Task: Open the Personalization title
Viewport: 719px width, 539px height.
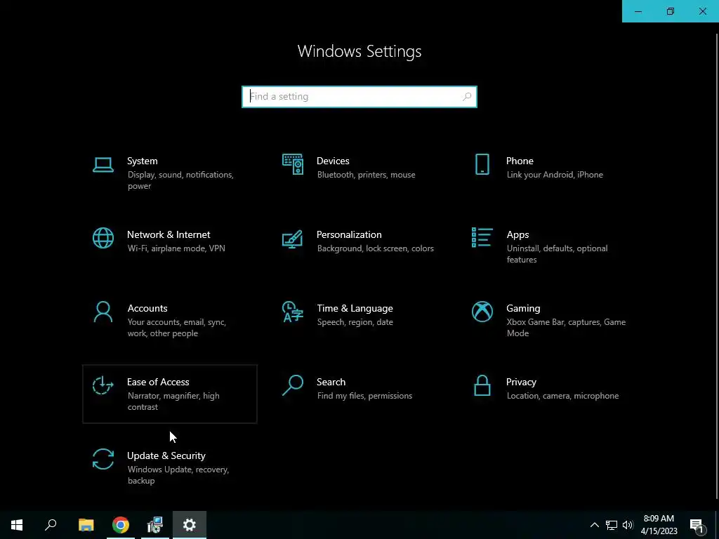Action: coord(349,234)
